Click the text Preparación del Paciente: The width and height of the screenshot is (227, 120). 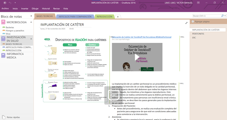point(124,106)
